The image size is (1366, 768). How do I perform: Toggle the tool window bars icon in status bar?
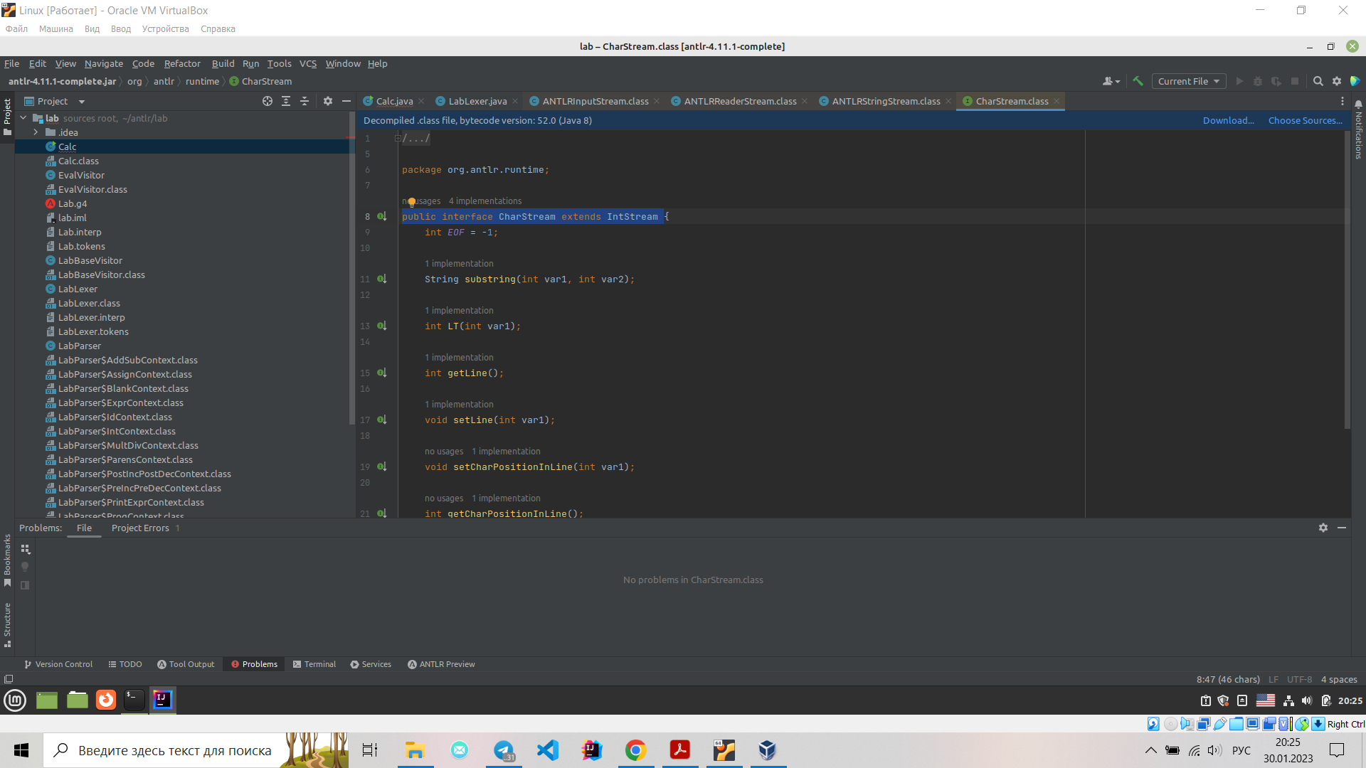click(9, 679)
